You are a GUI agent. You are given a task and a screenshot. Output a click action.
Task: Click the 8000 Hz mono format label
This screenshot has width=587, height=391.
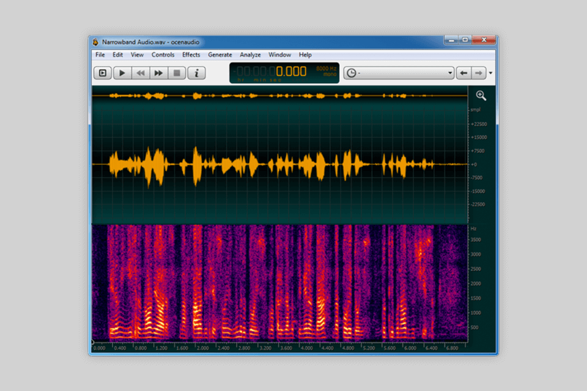click(326, 71)
